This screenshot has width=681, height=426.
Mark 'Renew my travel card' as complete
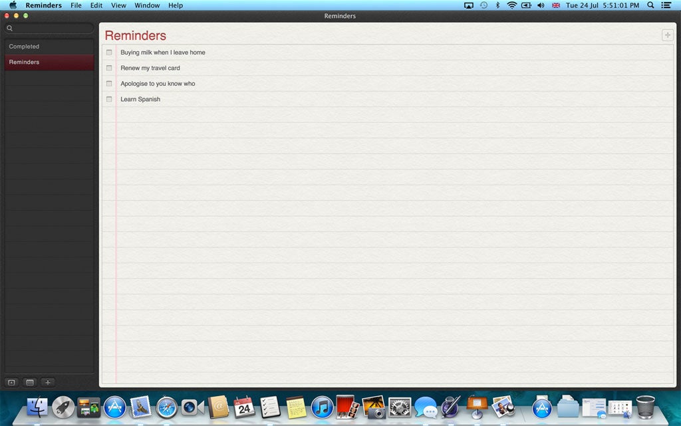coord(109,68)
